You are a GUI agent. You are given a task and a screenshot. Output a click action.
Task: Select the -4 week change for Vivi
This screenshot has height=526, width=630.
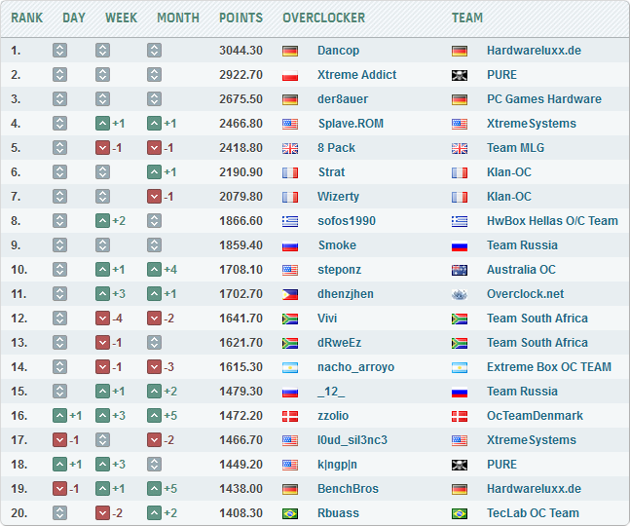[x=117, y=319]
